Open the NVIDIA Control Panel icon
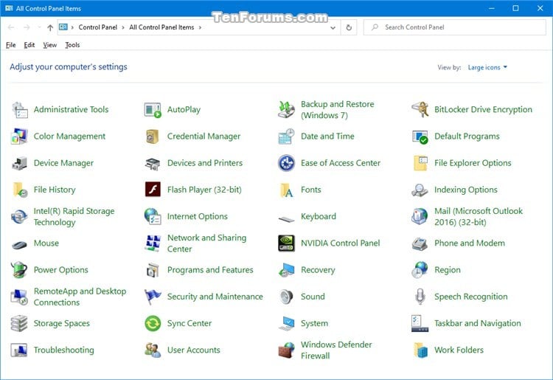This screenshot has width=553, height=380. coord(286,243)
